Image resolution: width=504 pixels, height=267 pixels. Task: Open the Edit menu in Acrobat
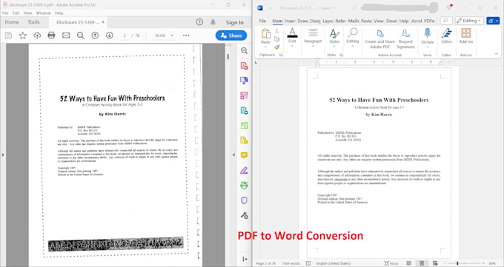coord(16,13)
